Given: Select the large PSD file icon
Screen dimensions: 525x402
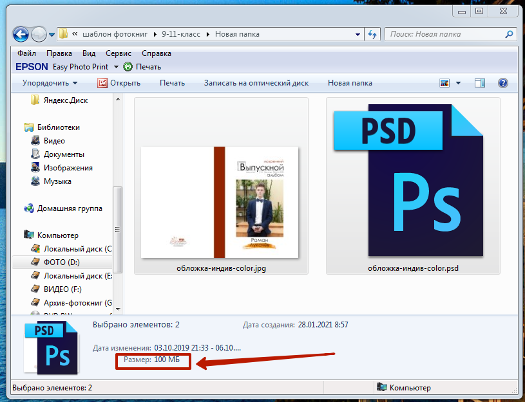Looking at the screenshot, I should coord(413,180).
